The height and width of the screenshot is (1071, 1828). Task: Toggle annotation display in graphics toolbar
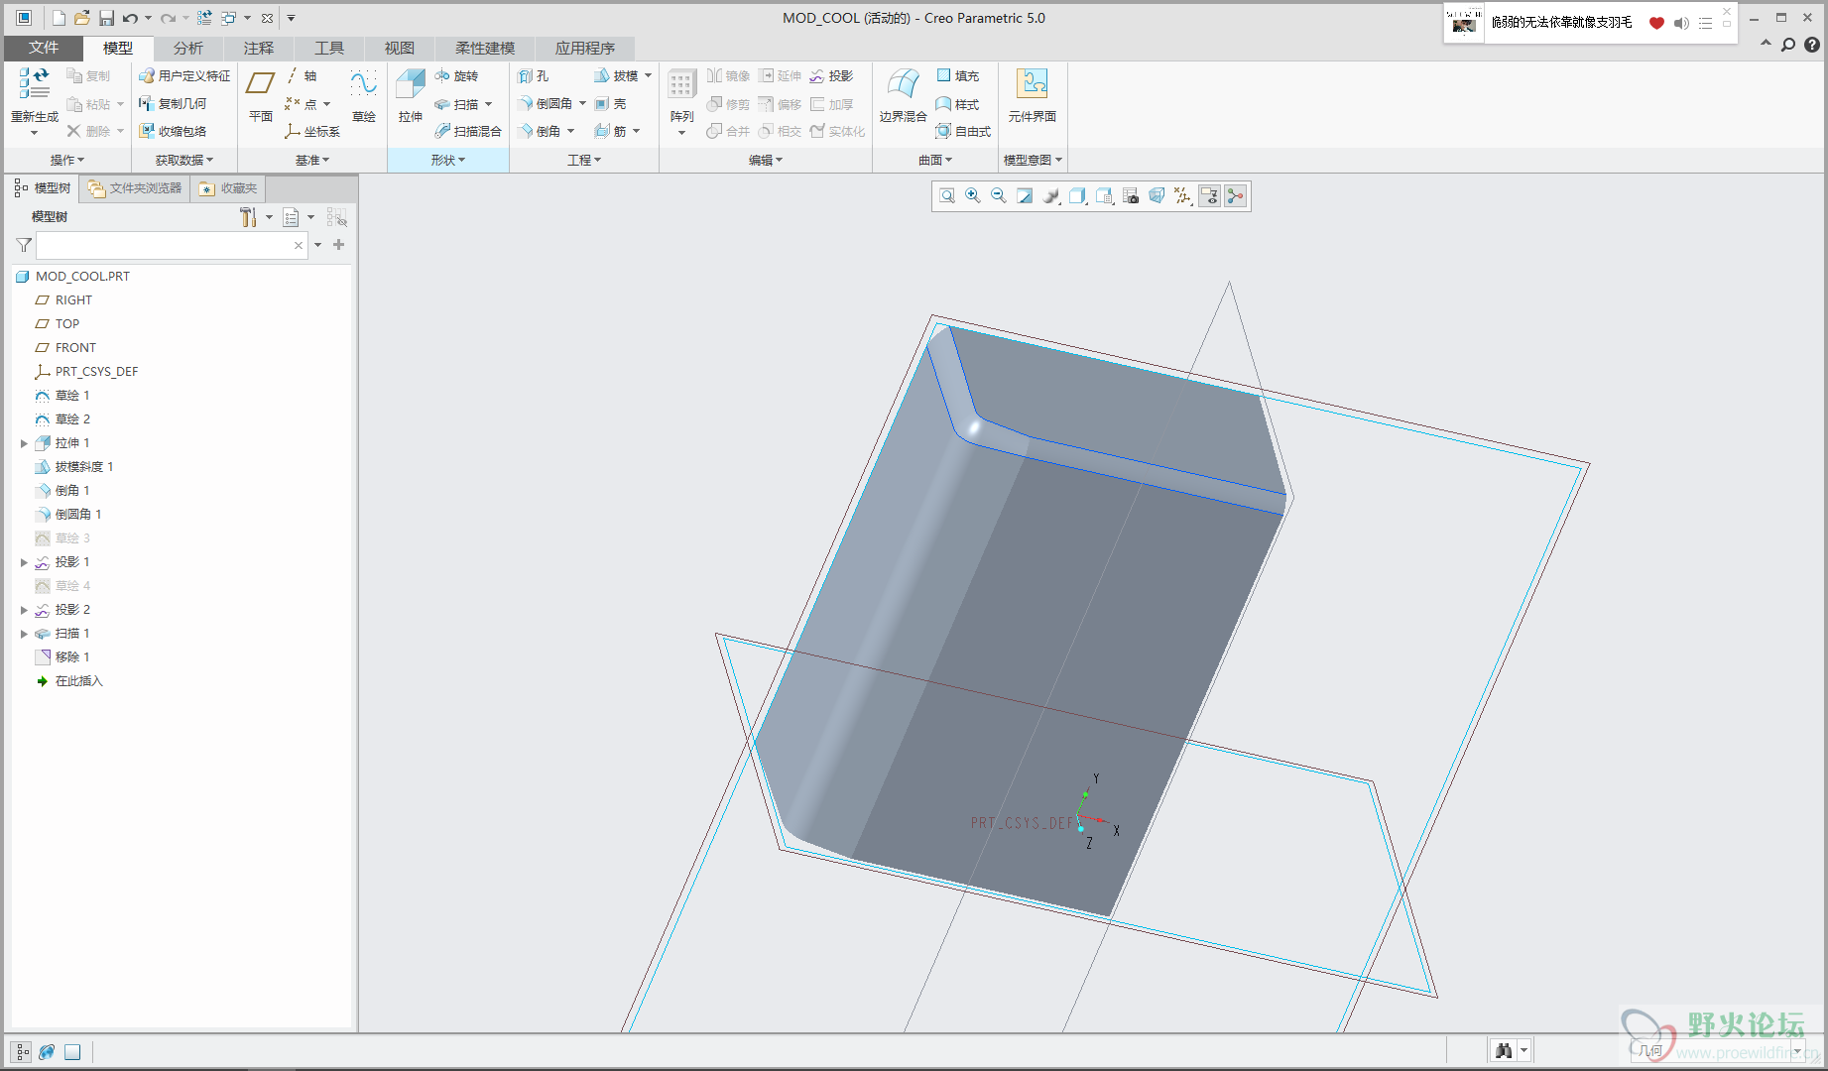tap(1209, 196)
